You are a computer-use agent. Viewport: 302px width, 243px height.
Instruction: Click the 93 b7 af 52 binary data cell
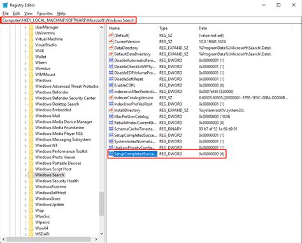coord(218,129)
